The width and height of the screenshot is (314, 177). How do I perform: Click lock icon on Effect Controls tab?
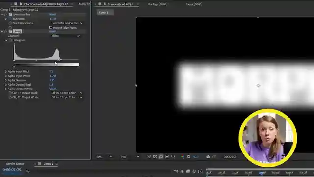[x=21, y=4]
